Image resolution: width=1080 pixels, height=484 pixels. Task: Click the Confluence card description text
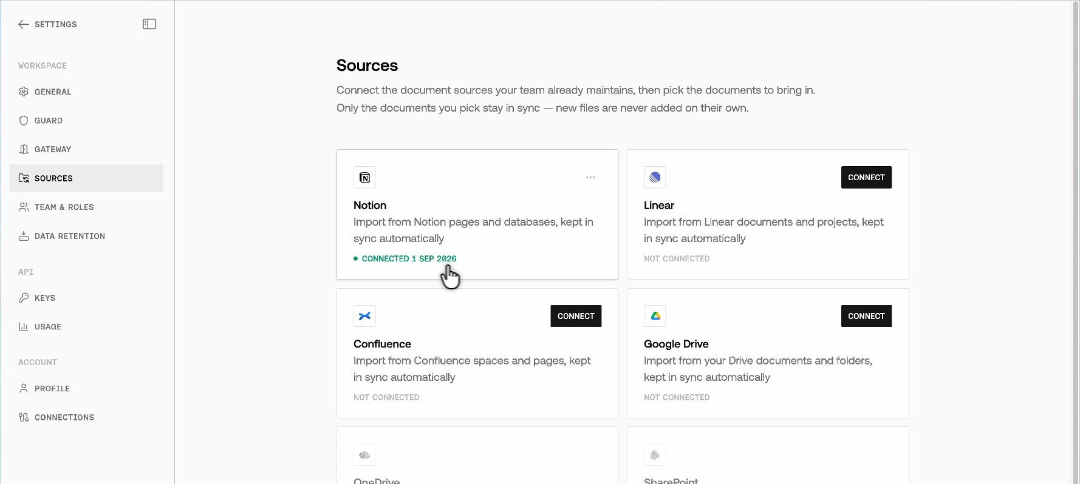click(x=472, y=369)
